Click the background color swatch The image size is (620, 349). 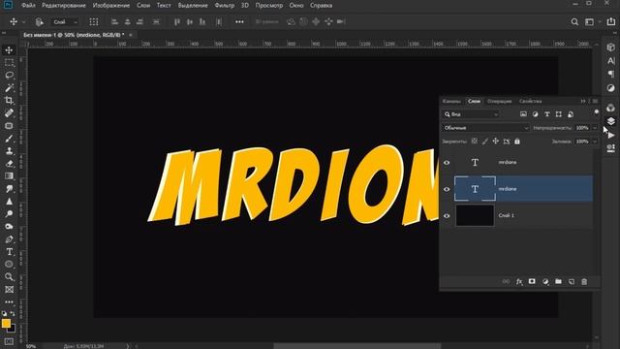pyautogui.click(x=13, y=329)
